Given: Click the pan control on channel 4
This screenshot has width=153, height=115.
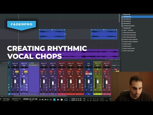Looking at the screenshot, I should 44,67.
